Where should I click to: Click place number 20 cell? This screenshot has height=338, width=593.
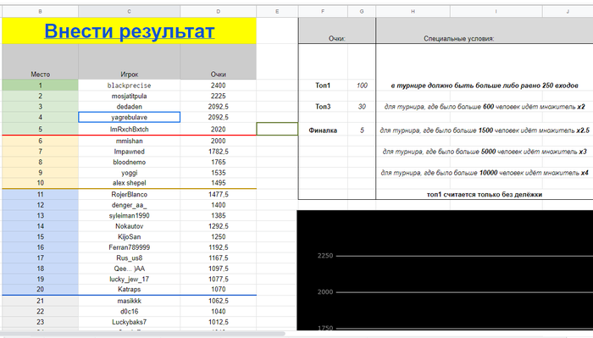[40, 289]
